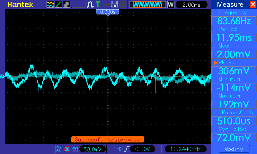Click the printer icon in top bar
This screenshot has width=257, height=154.
point(122,4)
